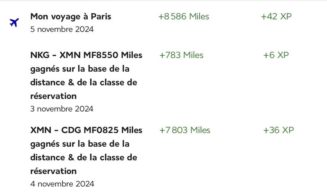Select the +783 Miles amount
Image resolution: width=327 pixels, height=195 pixels.
[x=181, y=55]
